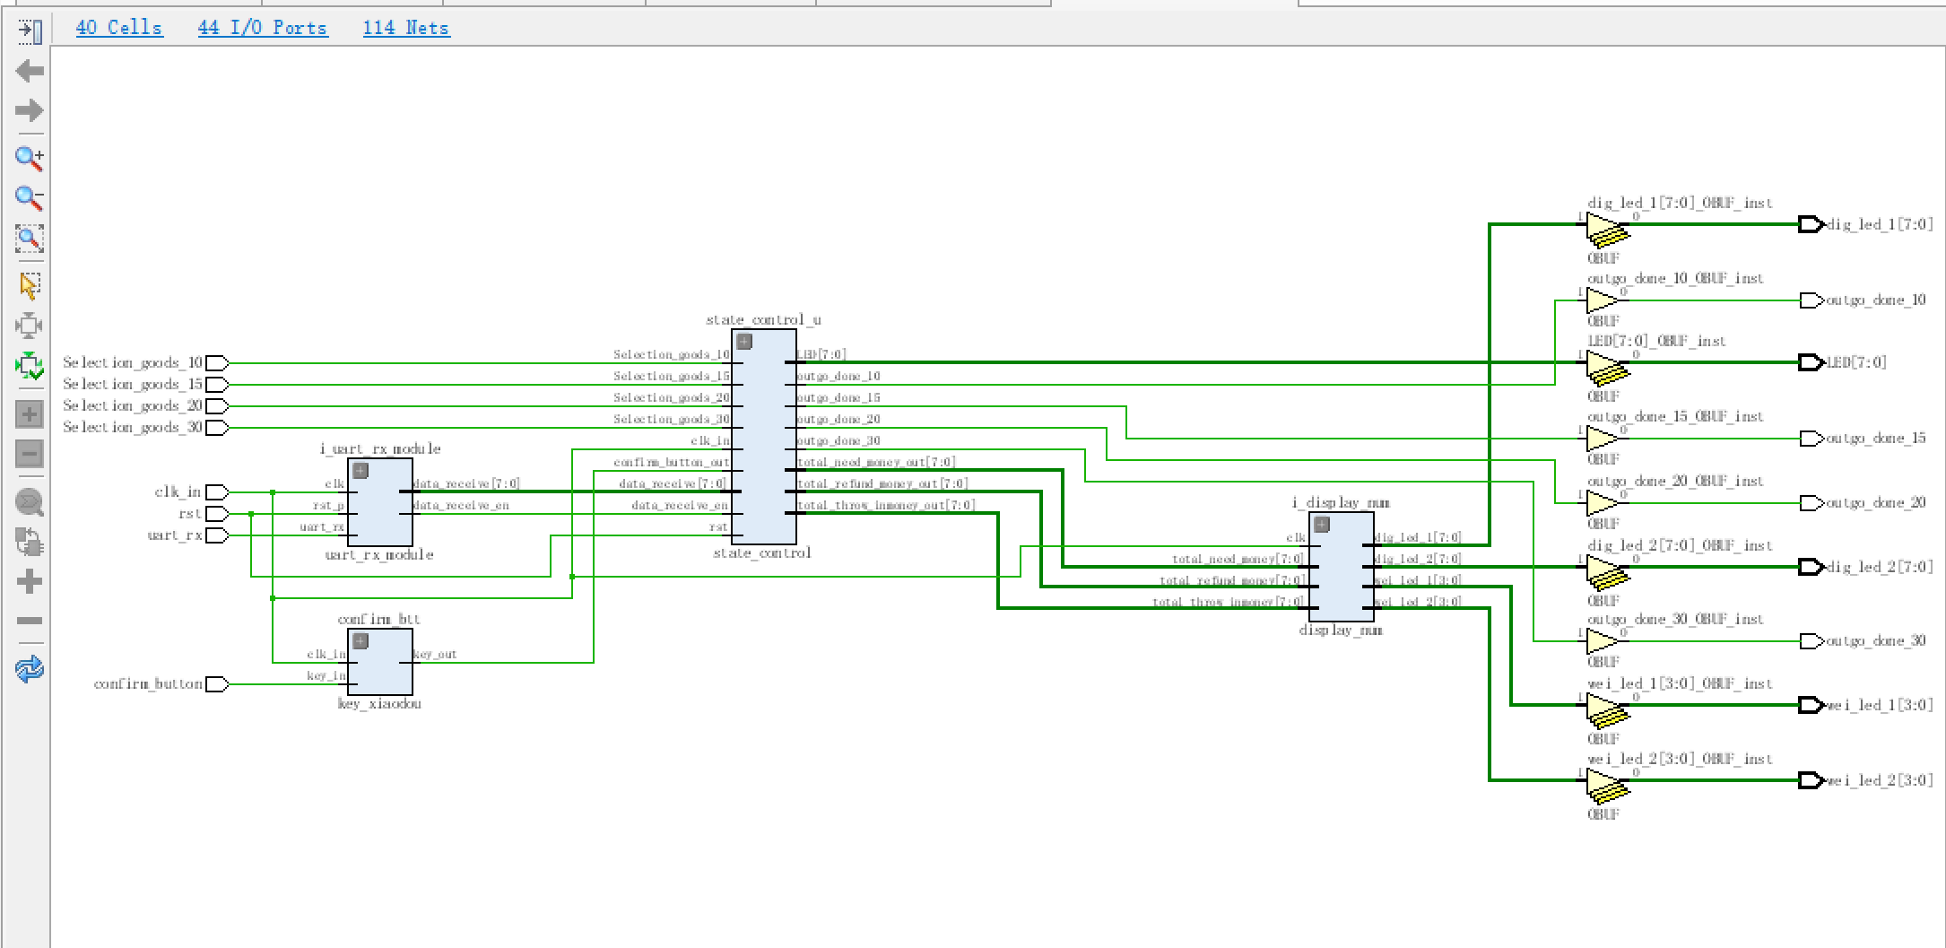
Task: Click the key_xiaodou module name label
Action: (x=379, y=703)
